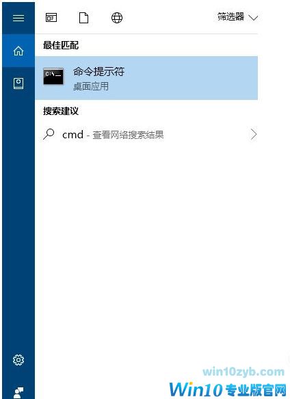Filter results by Web globe icon
This screenshot has width=290, height=399.
coord(117,18)
